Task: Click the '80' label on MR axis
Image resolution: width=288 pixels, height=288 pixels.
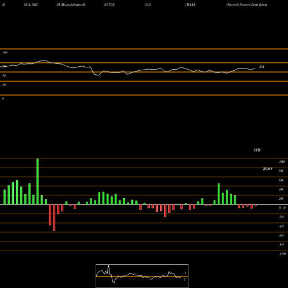Action: [x=281, y=171]
